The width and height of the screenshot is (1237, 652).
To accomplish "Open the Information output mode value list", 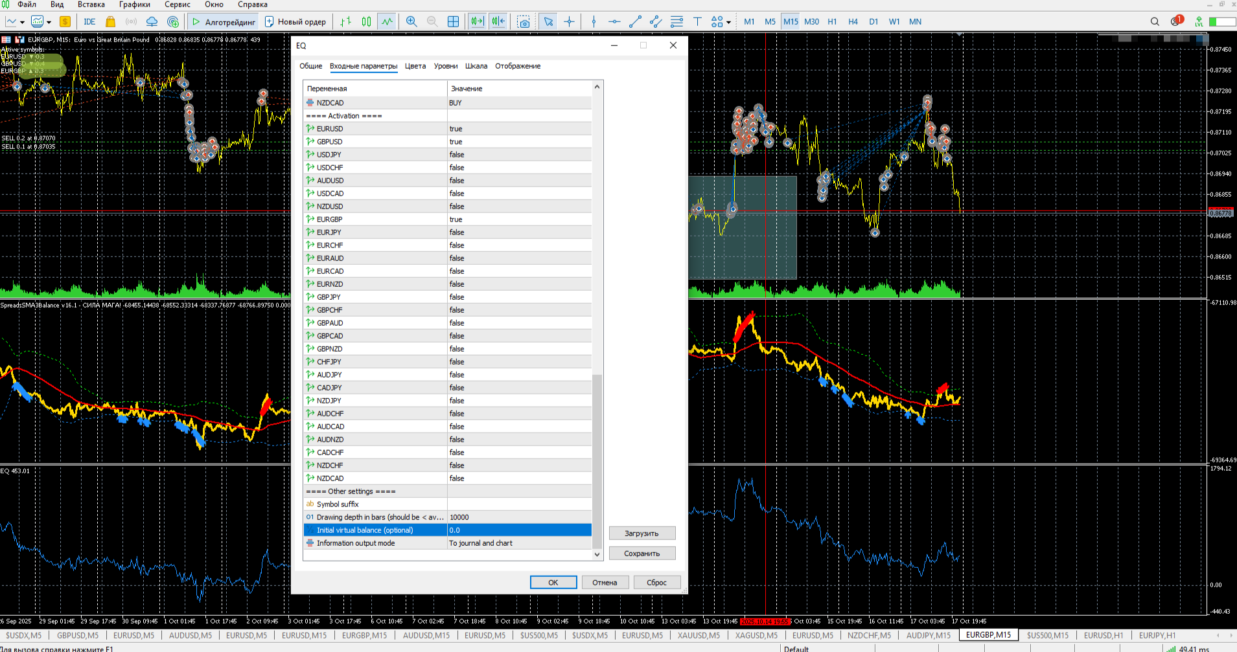I will (x=518, y=543).
